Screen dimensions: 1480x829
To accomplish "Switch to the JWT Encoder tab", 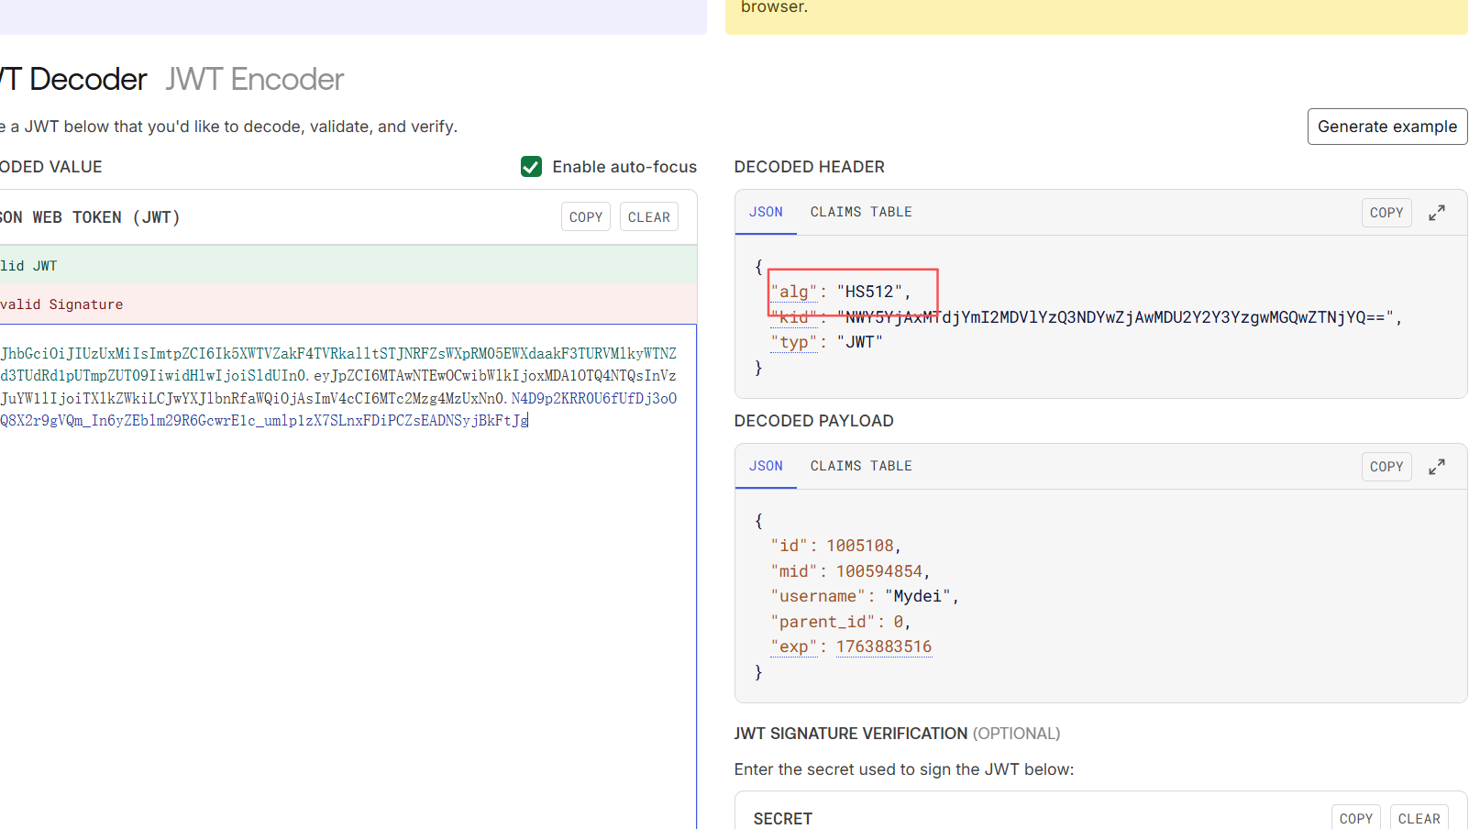I will point(255,80).
